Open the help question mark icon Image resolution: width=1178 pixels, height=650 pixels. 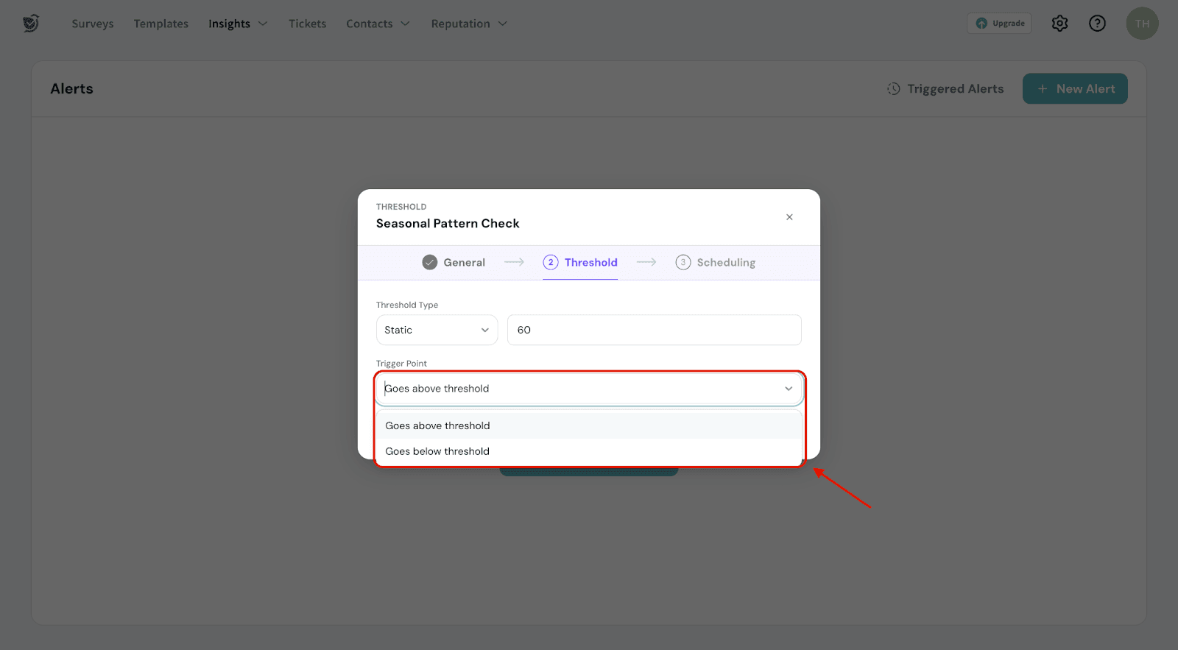(x=1097, y=24)
